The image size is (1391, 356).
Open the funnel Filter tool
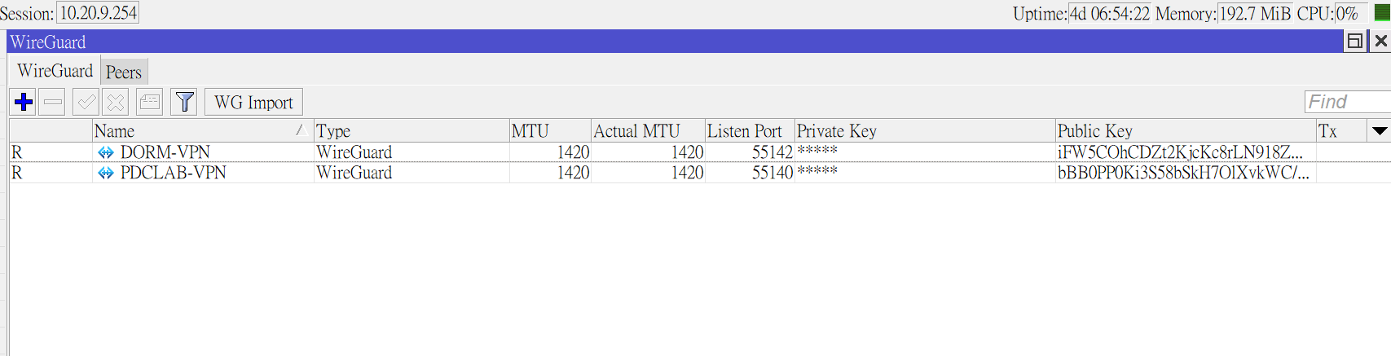tap(185, 102)
